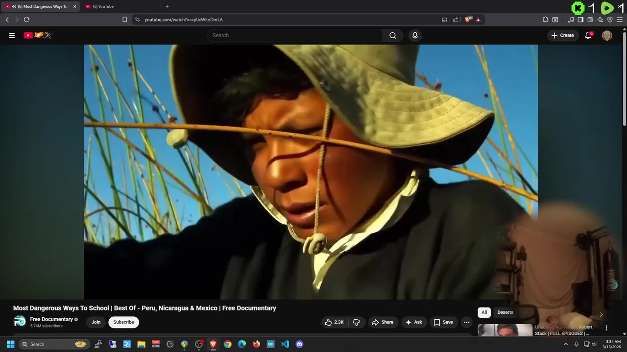Switch to the Most Dangerous Ways To School tab
627x352 pixels.
[x=39, y=6]
